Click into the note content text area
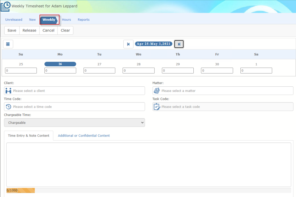Image resolution: width=296 pixels, height=197 pixels. tap(149, 164)
